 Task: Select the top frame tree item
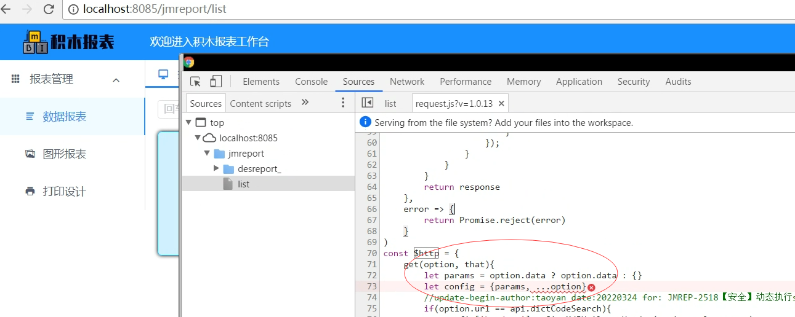(x=217, y=123)
